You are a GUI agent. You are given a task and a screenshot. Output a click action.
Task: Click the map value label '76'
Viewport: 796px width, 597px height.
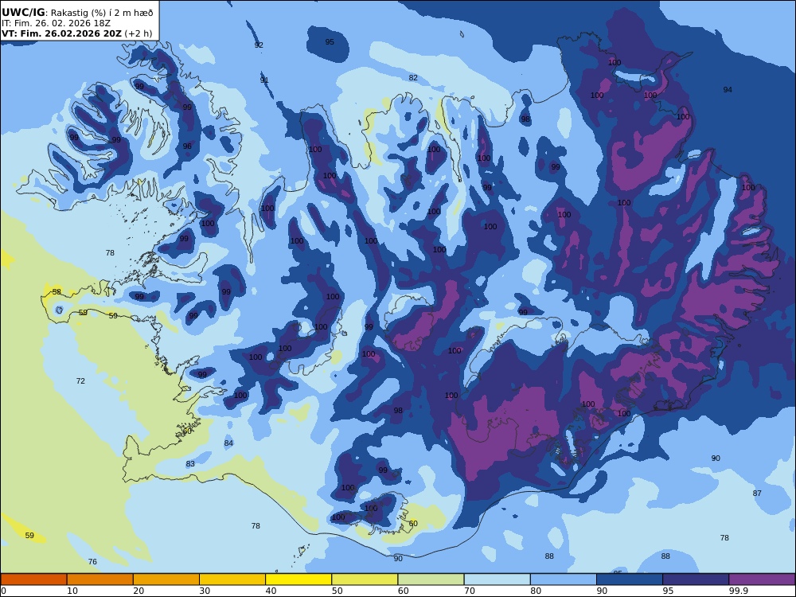pyautogui.click(x=92, y=562)
